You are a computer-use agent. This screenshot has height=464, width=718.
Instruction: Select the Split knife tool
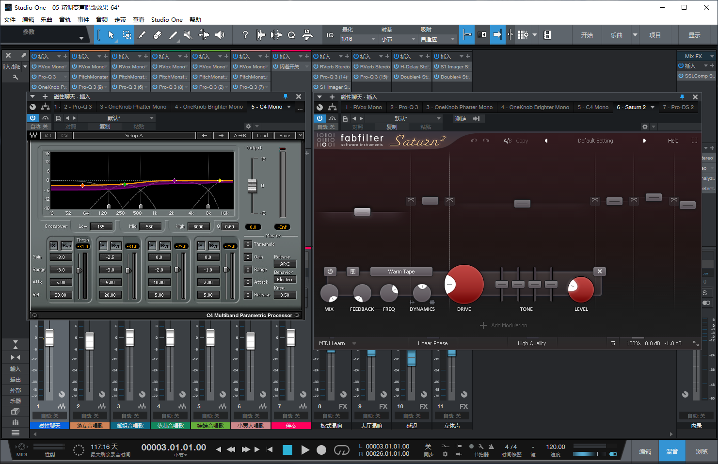pos(142,35)
